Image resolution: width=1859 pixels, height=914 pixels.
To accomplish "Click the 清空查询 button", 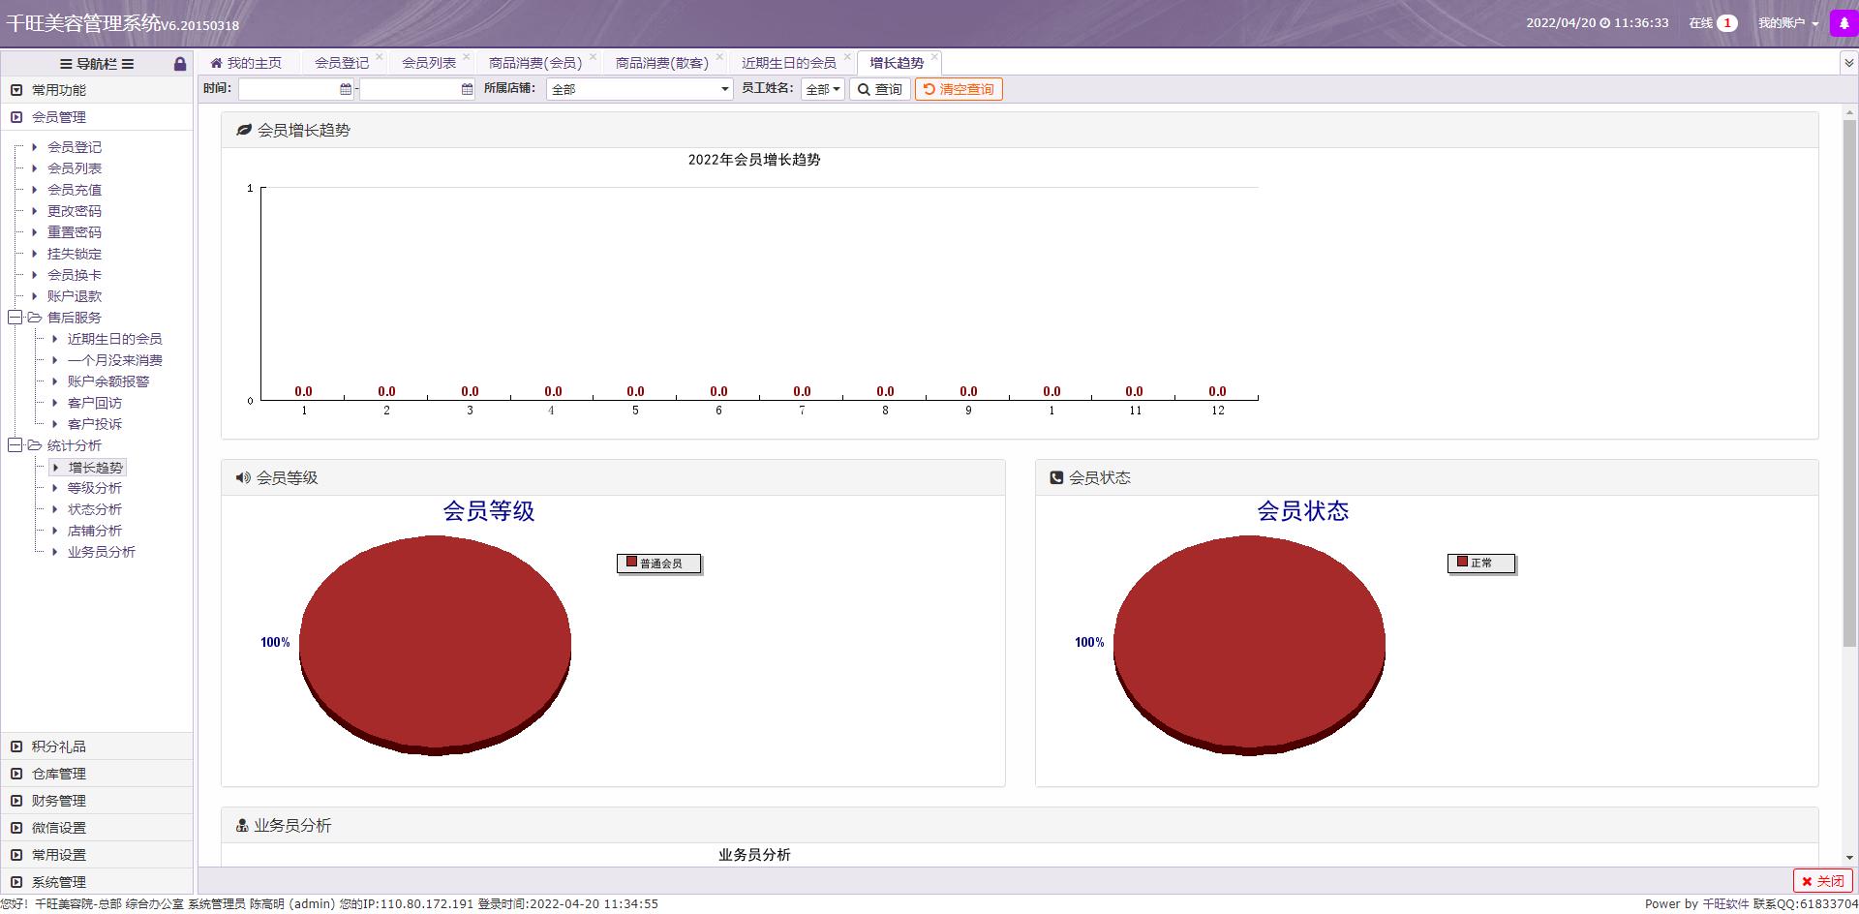I will pyautogui.click(x=959, y=89).
